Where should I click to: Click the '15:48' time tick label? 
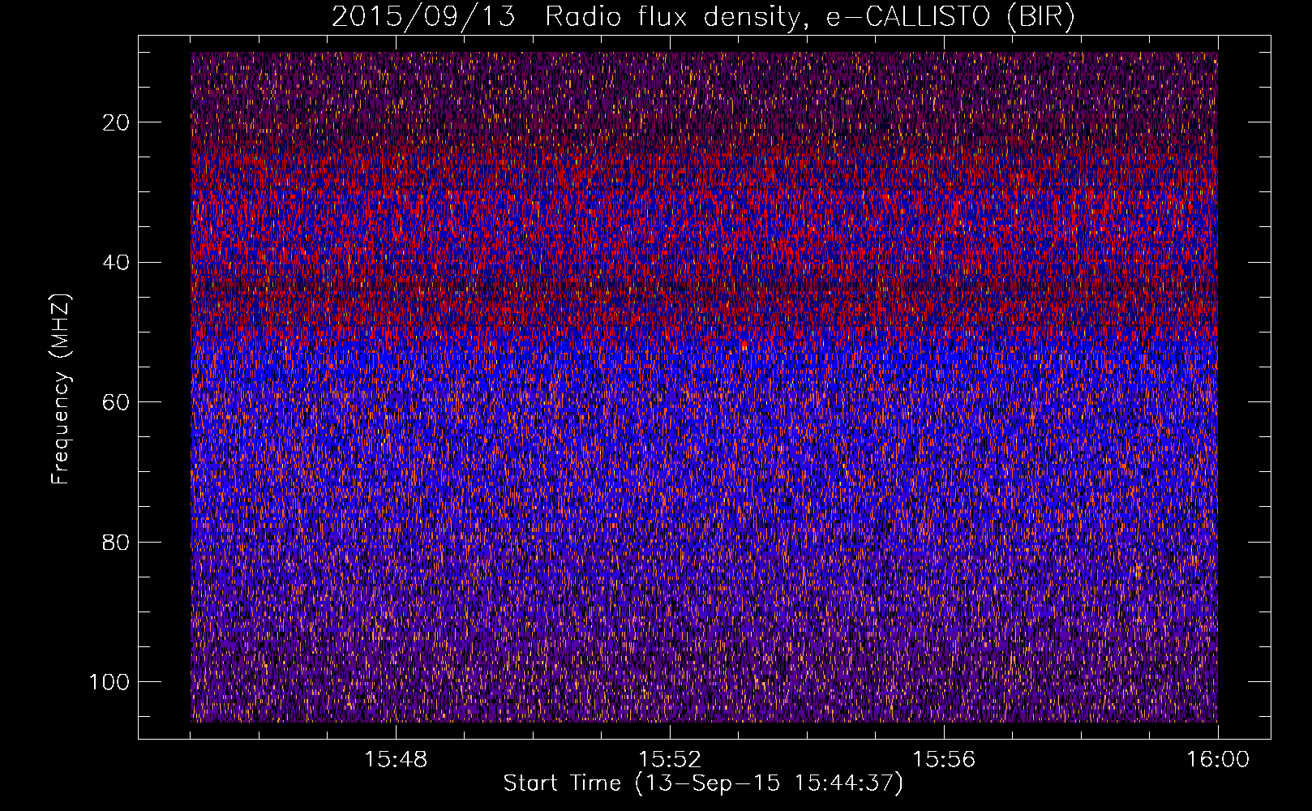(396, 760)
